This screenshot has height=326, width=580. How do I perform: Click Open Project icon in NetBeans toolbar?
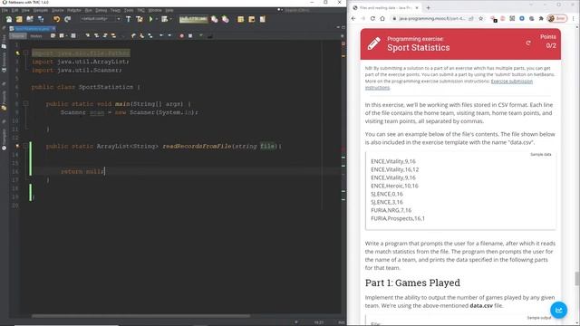pos(30,19)
